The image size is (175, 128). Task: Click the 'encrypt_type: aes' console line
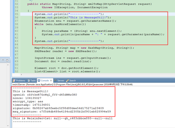(x=28, y=102)
